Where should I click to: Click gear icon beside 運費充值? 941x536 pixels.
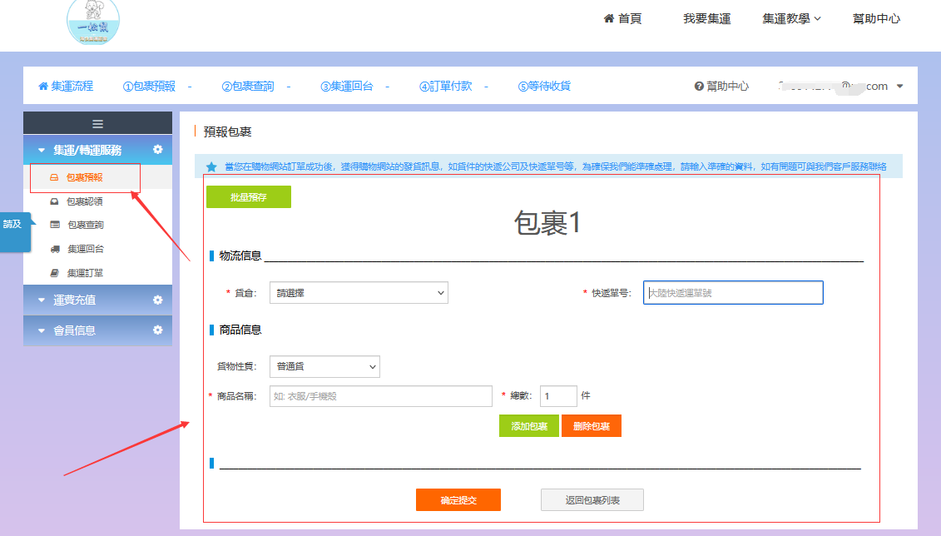(x=157, y=300)
